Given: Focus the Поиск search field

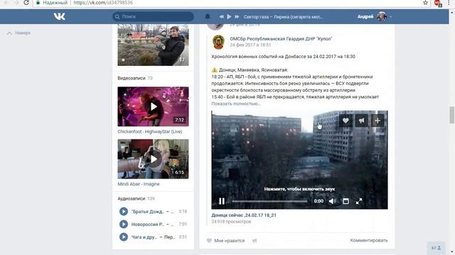Looking at the screenshot, I should coord(154,16).
